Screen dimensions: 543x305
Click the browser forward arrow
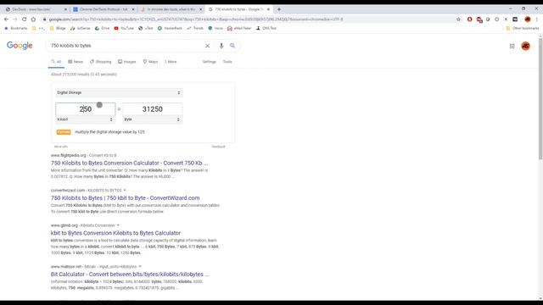point(15,19)
